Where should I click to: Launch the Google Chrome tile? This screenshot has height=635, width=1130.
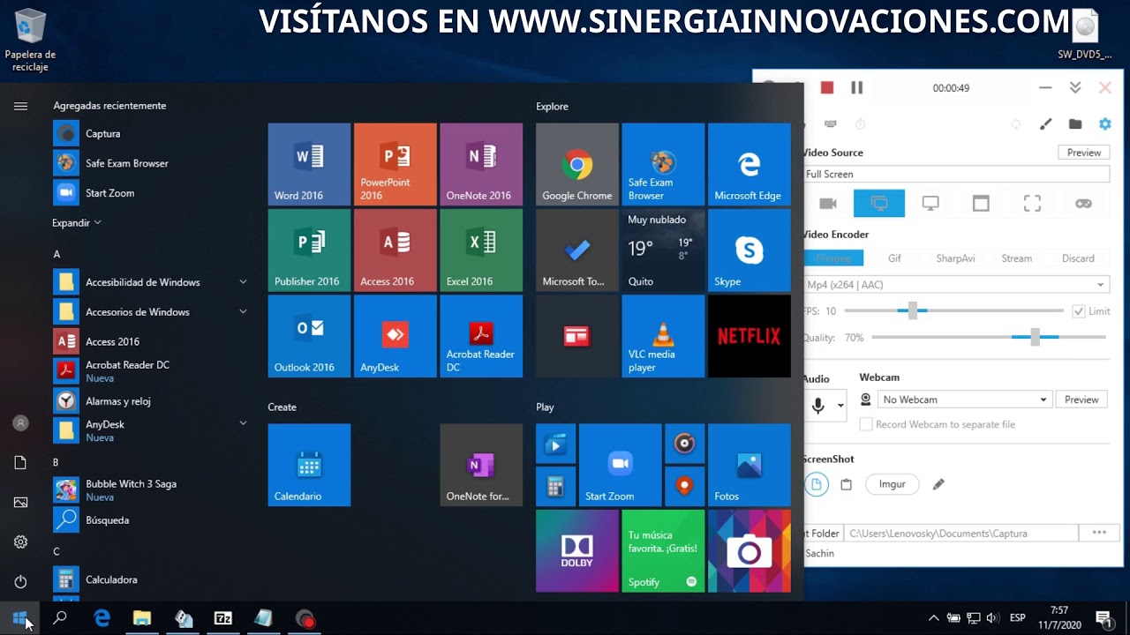point(577,164)
